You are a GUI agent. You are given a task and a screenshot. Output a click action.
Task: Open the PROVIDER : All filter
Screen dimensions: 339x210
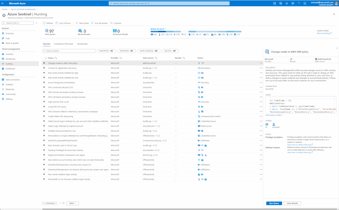coord(127,51)
